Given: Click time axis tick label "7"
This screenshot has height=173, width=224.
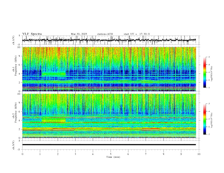Looking at the screenshot, I should (x=146, y=154).
